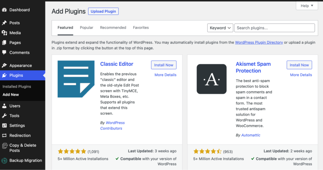Open the Tools menu label
Viewport: 323px width, 170px height.
pyautogui.click(x=15, y=116)
